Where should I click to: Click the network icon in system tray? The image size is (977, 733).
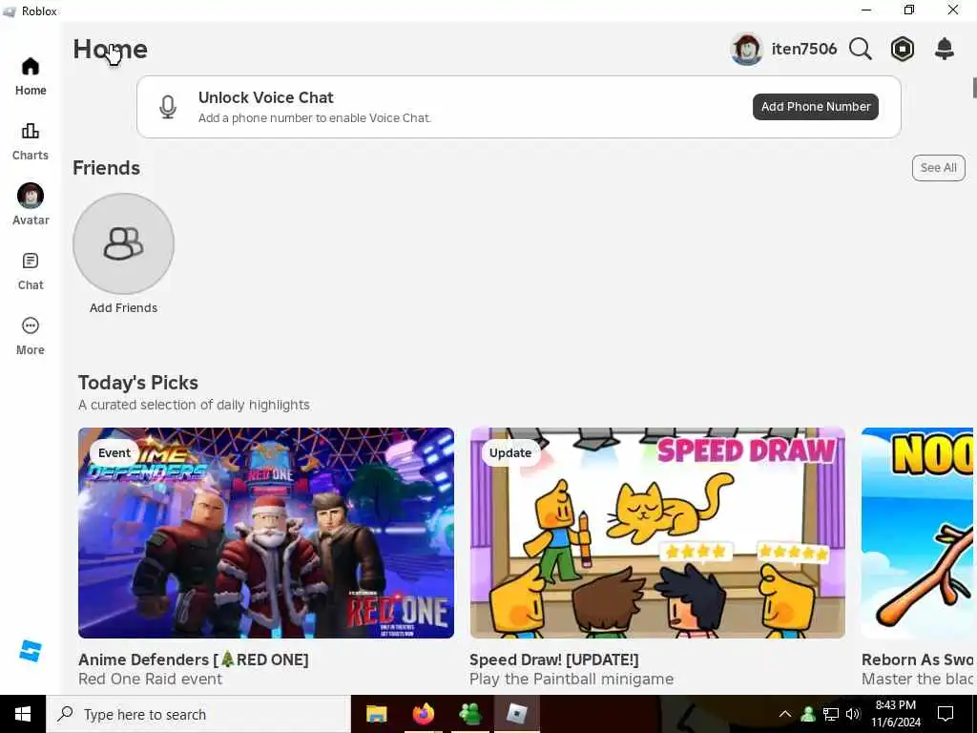coord(831,714)
